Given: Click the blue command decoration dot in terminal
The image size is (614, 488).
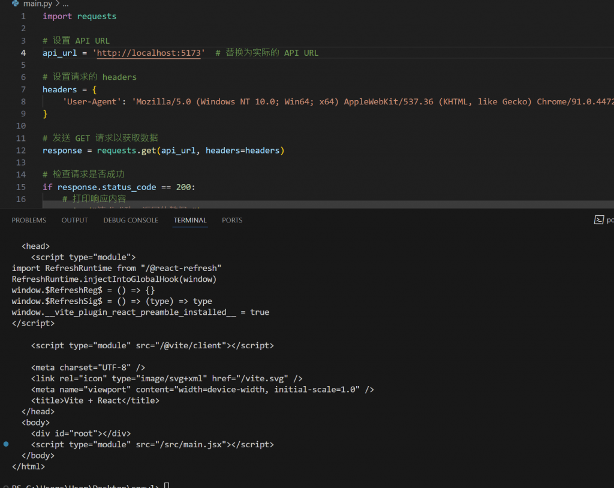Looking at the screenshot, I should [6, 444].
